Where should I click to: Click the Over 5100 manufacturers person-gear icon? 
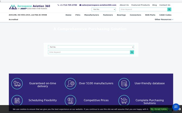point(71,84)
